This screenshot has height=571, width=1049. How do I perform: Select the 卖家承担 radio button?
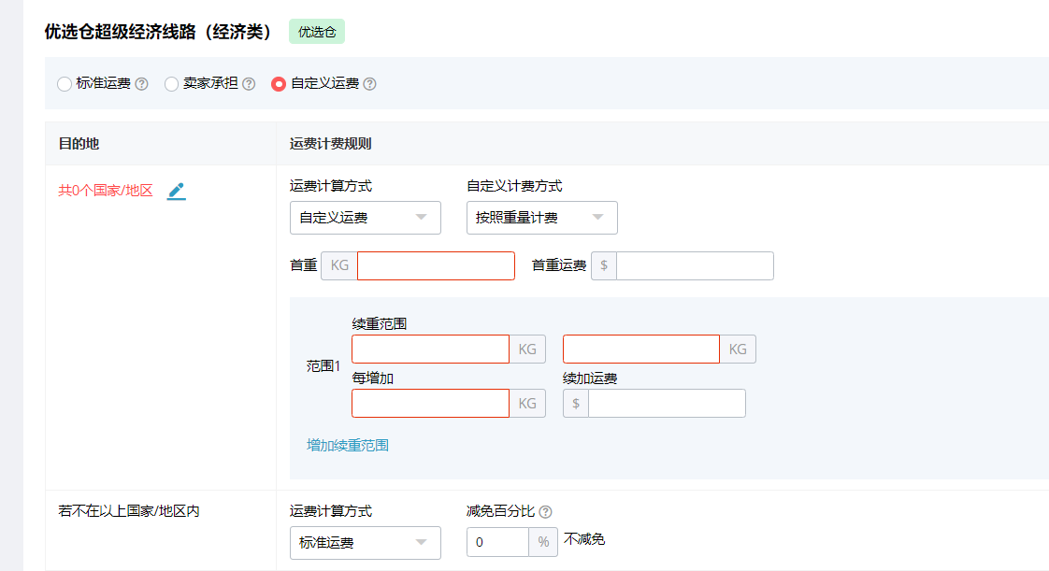pos(171,84)
